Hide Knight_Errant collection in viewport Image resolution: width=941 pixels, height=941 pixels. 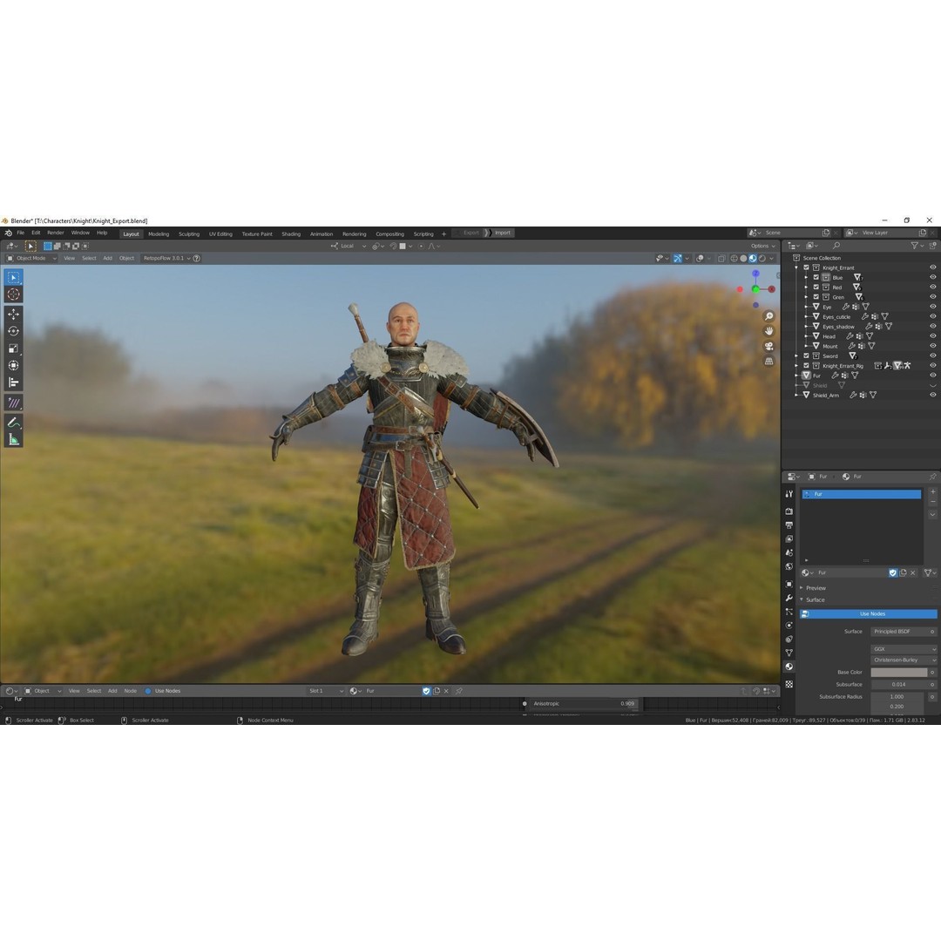pyautogui.click(x=932, y=267)
